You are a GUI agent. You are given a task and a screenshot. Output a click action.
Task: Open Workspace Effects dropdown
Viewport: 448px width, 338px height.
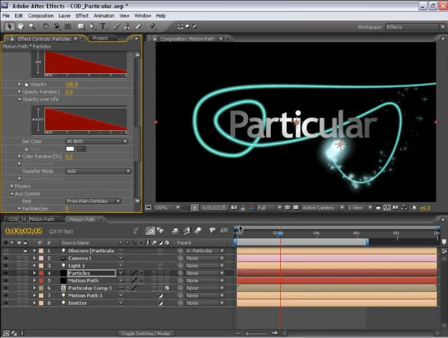415,27
